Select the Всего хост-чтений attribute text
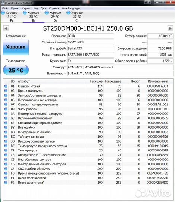The width and height of the screenshot is (175, 202). pyautogui.click(x=31, y=183)
